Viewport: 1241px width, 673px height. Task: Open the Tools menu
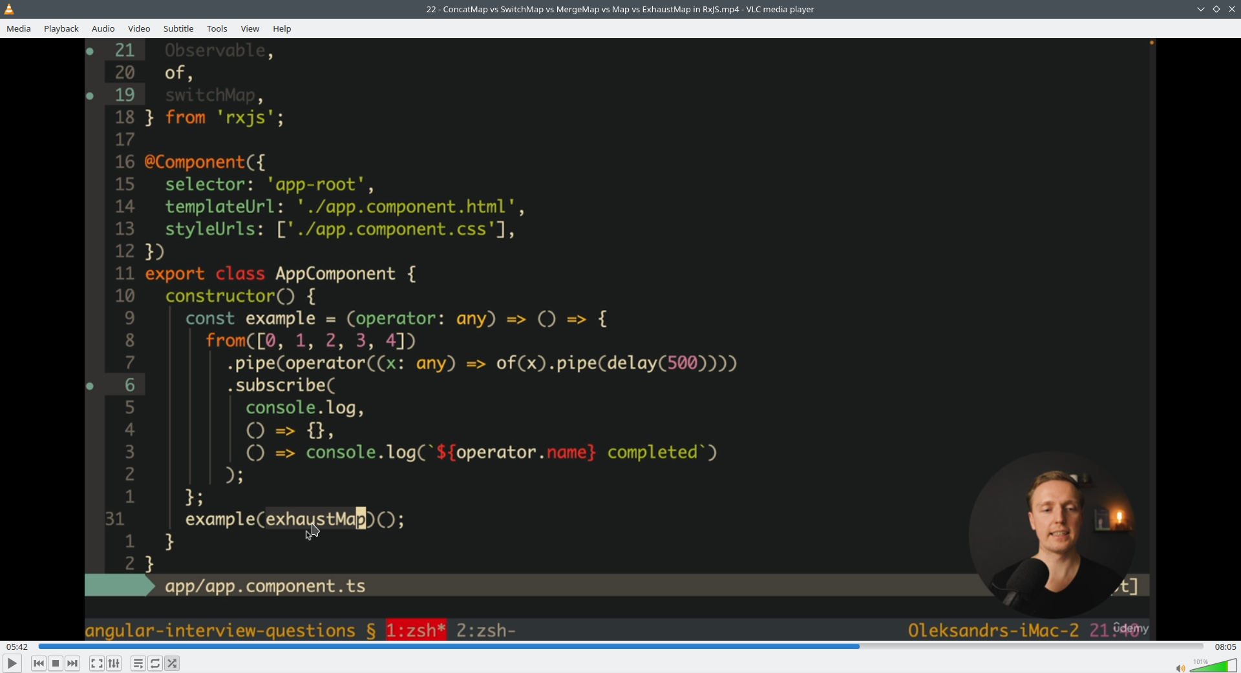click(x=217, y=28)
